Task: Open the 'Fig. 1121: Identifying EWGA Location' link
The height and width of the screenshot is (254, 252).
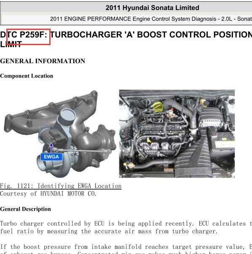Action: (61, 186)
